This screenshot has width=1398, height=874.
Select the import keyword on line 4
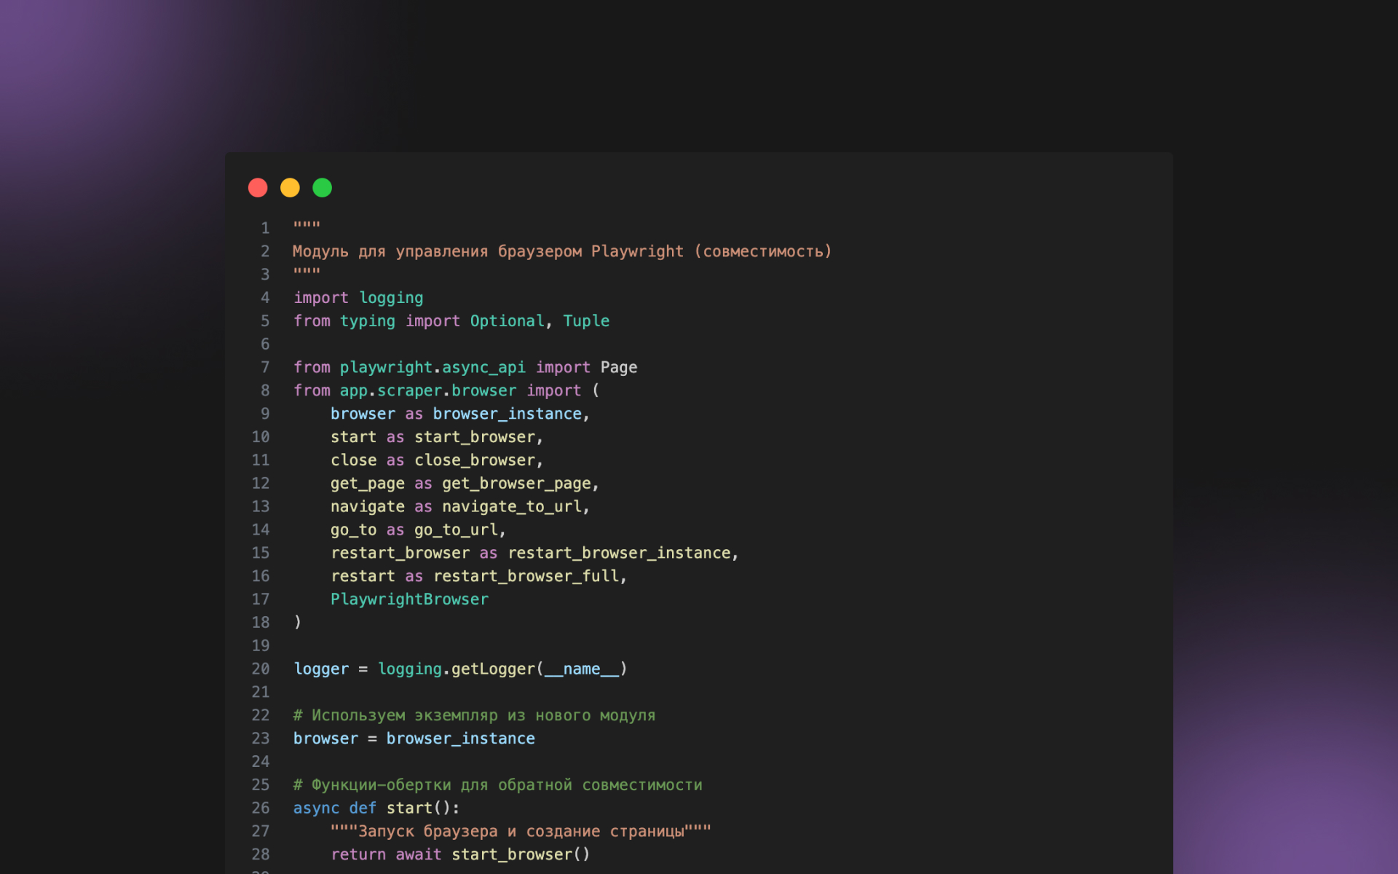click(x=321, y=297)
